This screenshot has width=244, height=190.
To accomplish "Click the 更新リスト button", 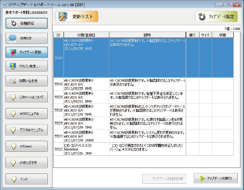I will tap(77, 17).
